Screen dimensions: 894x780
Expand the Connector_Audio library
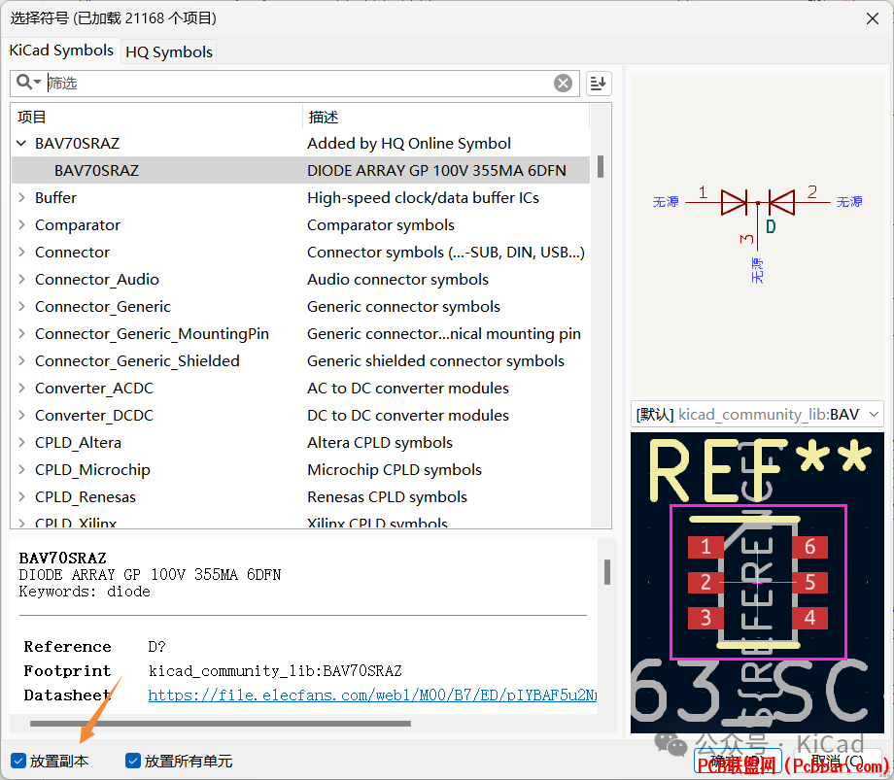click(x=21, y=279)
